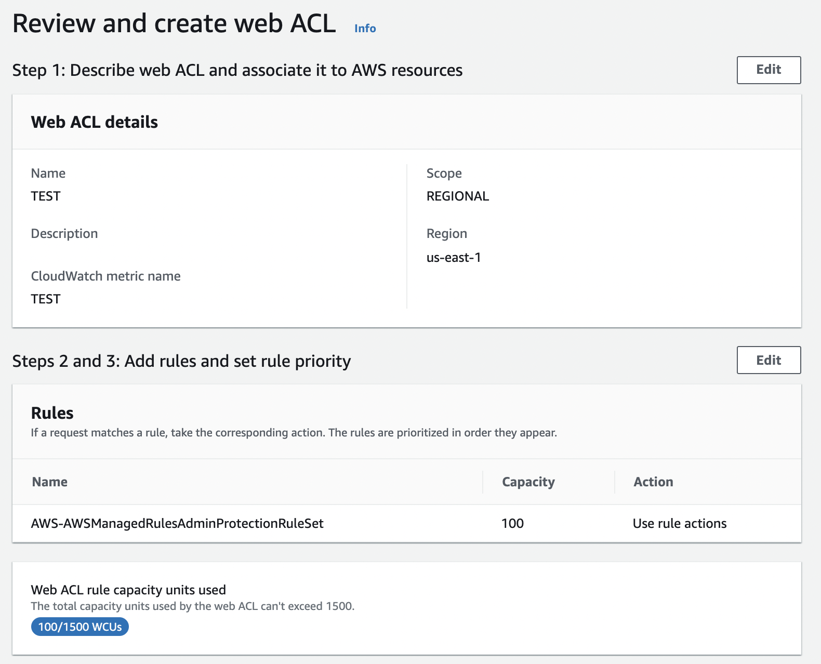This screenshot has height=664, width=821.
Task: Edit Steps 2 and 3 rules
Action: (x=769, y=360)
